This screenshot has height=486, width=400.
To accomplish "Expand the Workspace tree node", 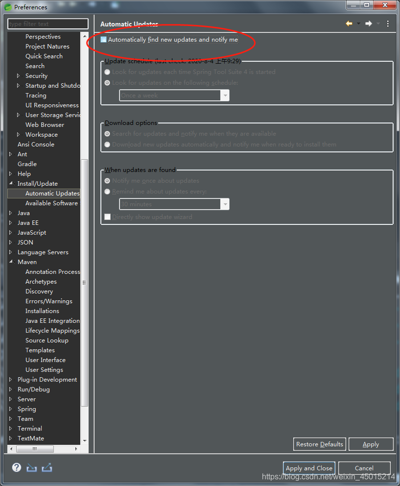I will click(18, 135).
